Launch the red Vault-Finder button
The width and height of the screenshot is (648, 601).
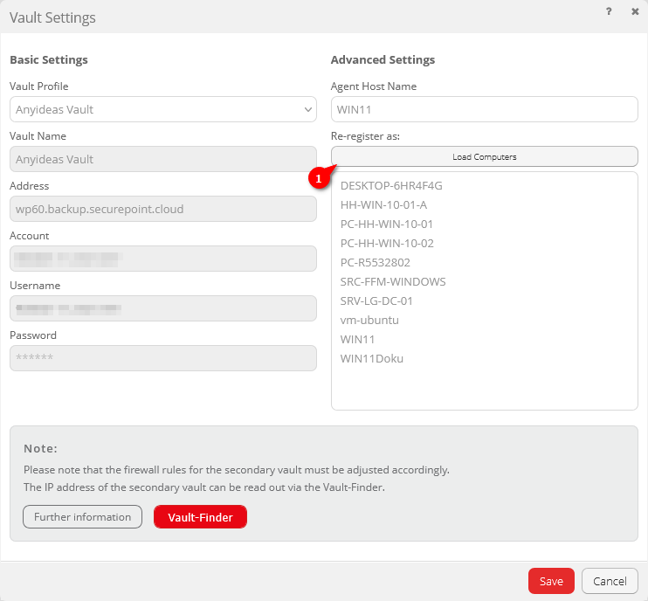(200, 517)
